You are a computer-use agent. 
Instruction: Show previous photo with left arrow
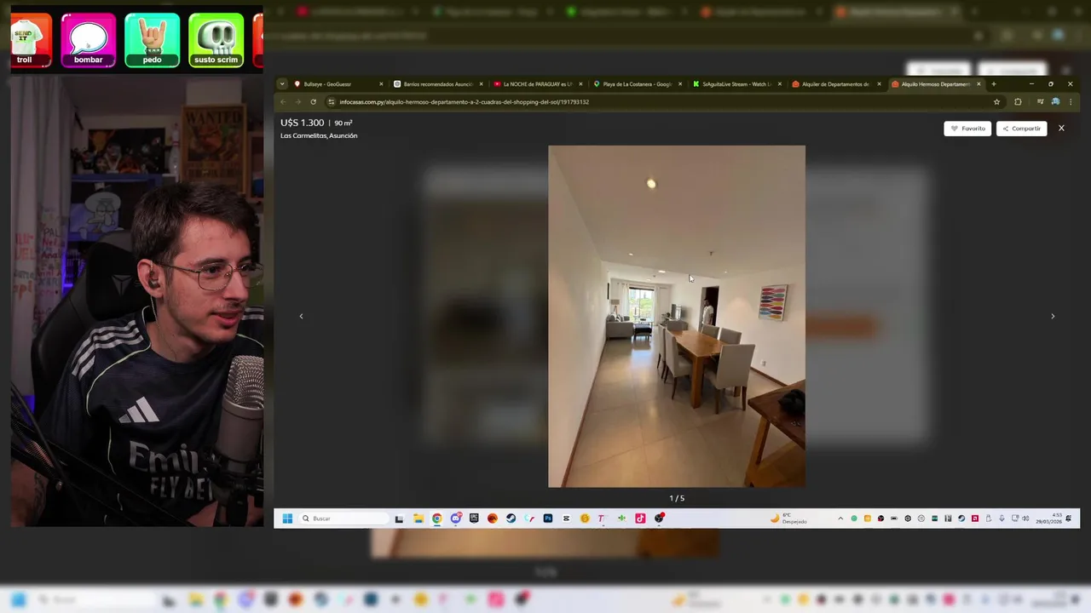point(301,316)
